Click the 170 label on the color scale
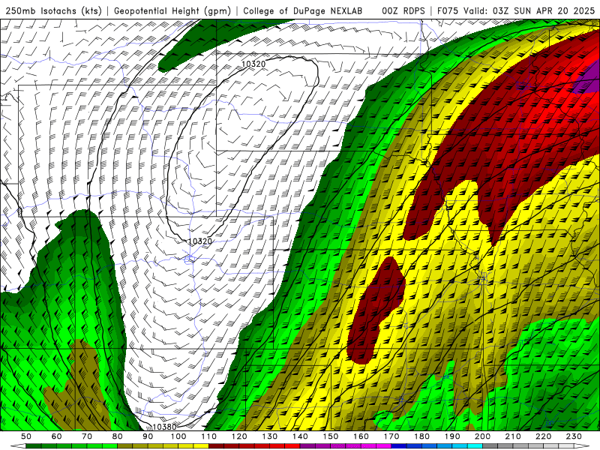 [x=391, y=436]
